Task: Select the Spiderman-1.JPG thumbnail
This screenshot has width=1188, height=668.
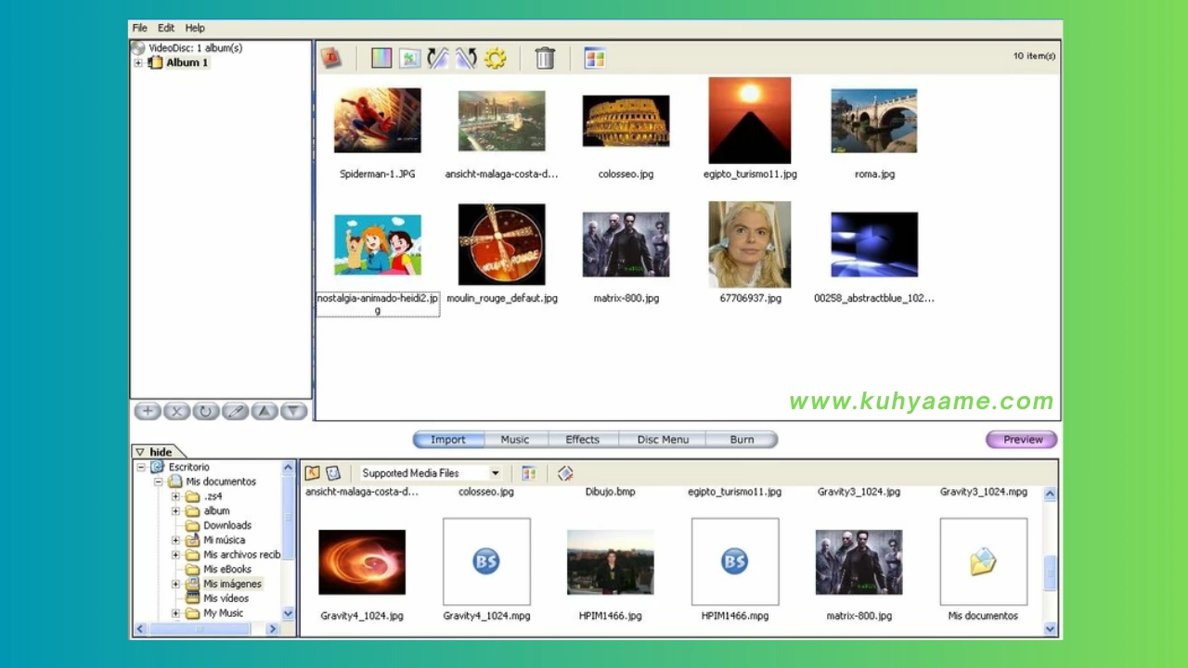Action: pyautogui.click(x=378, y=121)
